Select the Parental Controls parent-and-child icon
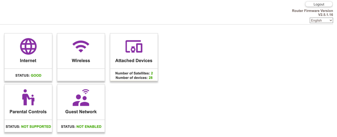The image size is (337, 137). point(28,98)
